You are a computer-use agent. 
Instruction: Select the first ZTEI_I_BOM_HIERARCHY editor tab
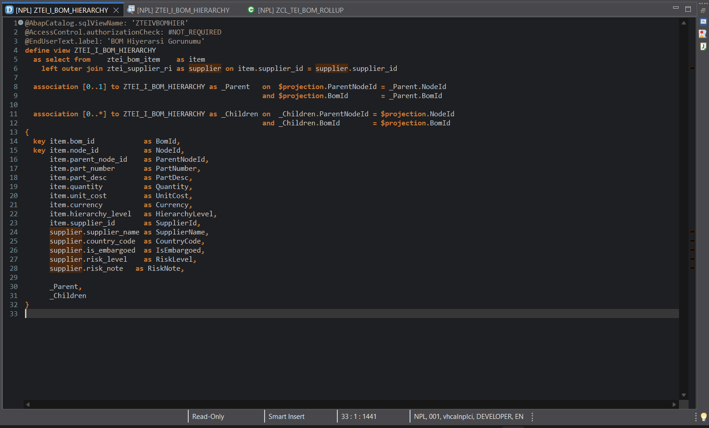click(62, 10)
